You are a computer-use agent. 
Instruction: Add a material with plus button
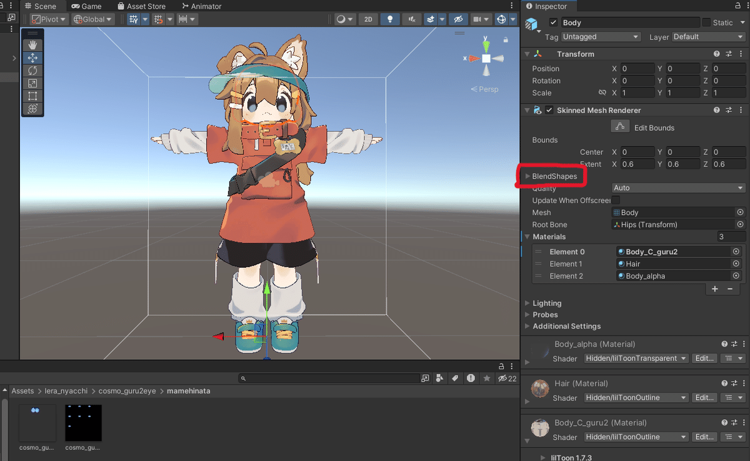tap(716, 289)
